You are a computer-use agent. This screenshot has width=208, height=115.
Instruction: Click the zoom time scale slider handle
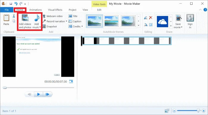198,110
